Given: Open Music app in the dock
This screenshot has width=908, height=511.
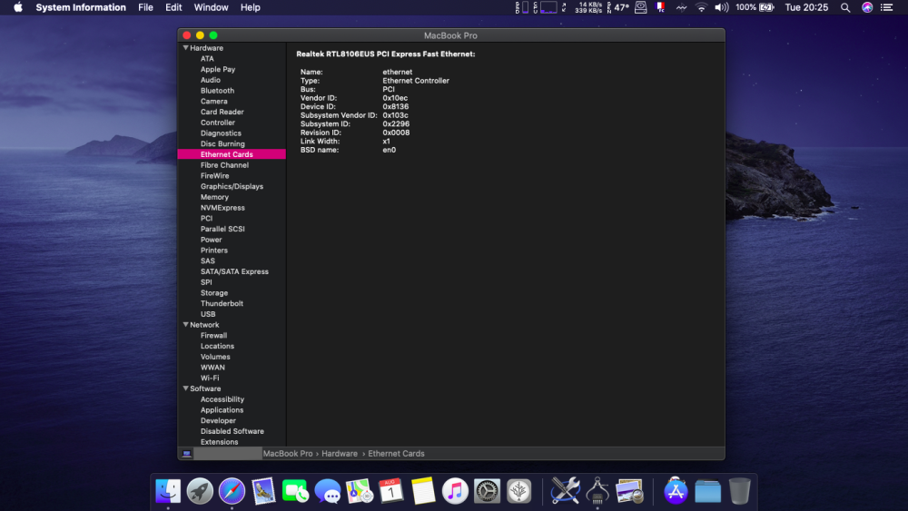Looking at the screenshot, I should tap(455, 491).
